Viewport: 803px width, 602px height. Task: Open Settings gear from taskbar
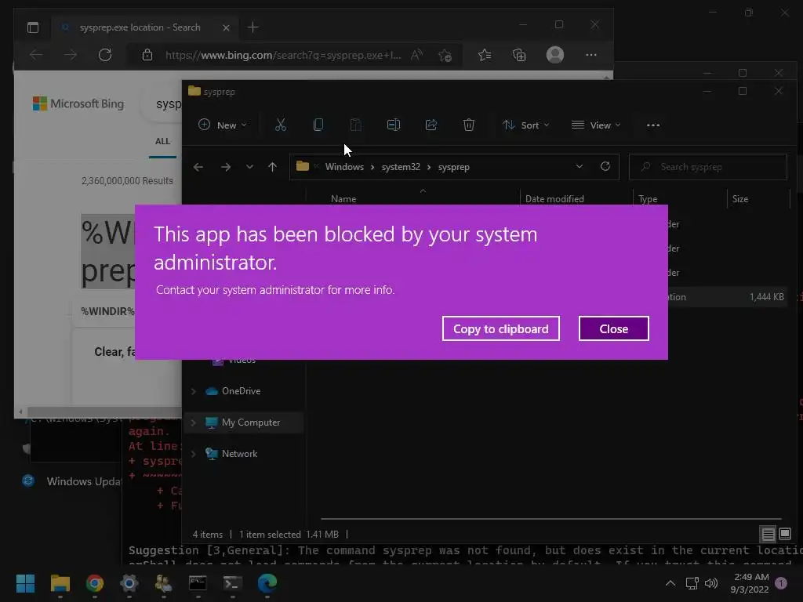point(129,583)
